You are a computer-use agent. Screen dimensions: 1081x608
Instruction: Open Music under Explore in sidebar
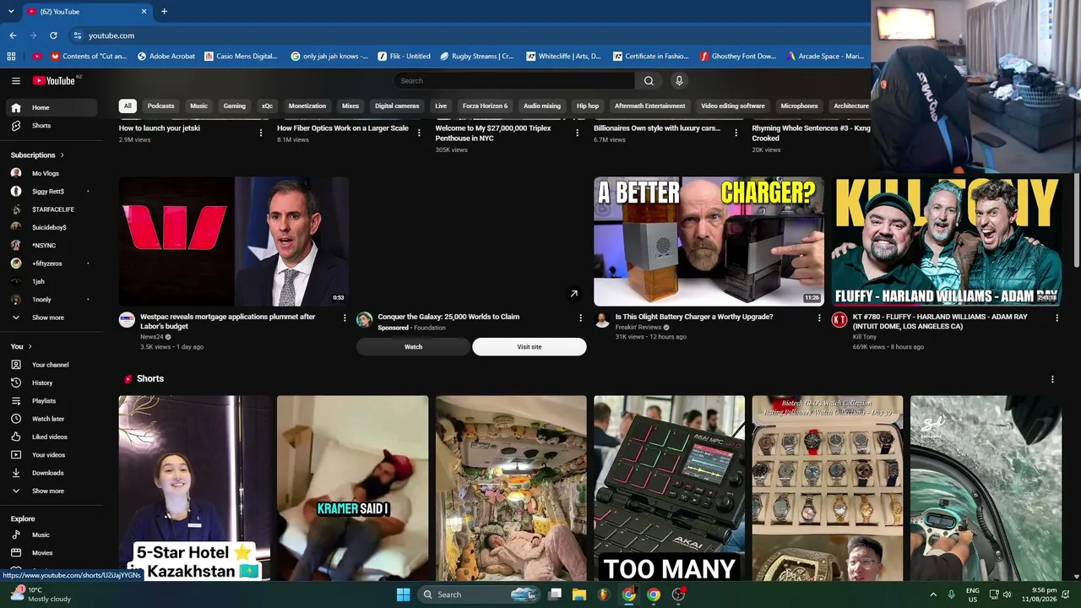pyautogui.click(x=51, y=535)
